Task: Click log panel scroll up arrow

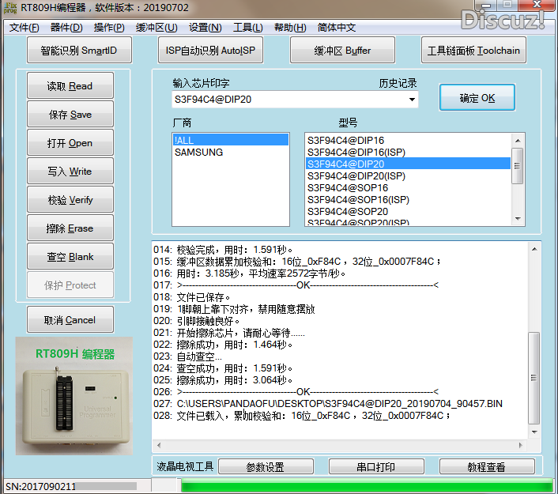Action: (534, 249)
